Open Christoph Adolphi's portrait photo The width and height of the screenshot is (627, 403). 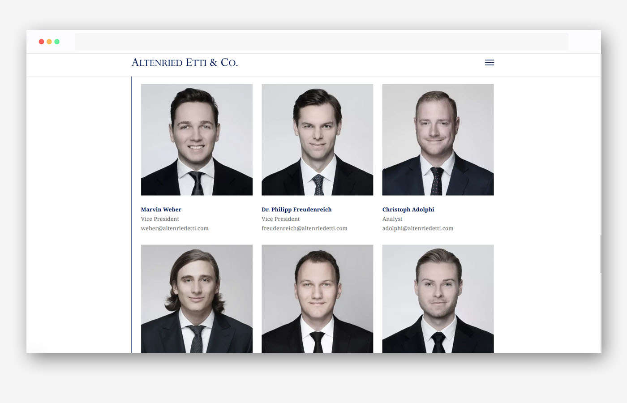pos(438,140)
